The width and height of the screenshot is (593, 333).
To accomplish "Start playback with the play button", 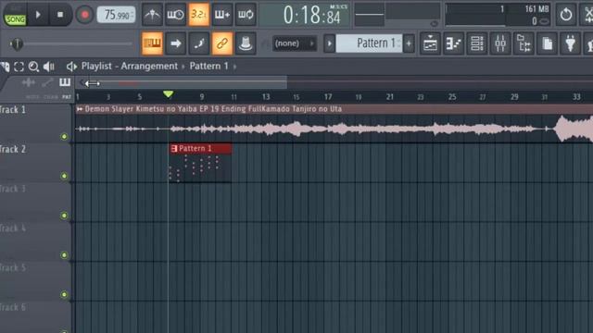I will tap(38, 15).
